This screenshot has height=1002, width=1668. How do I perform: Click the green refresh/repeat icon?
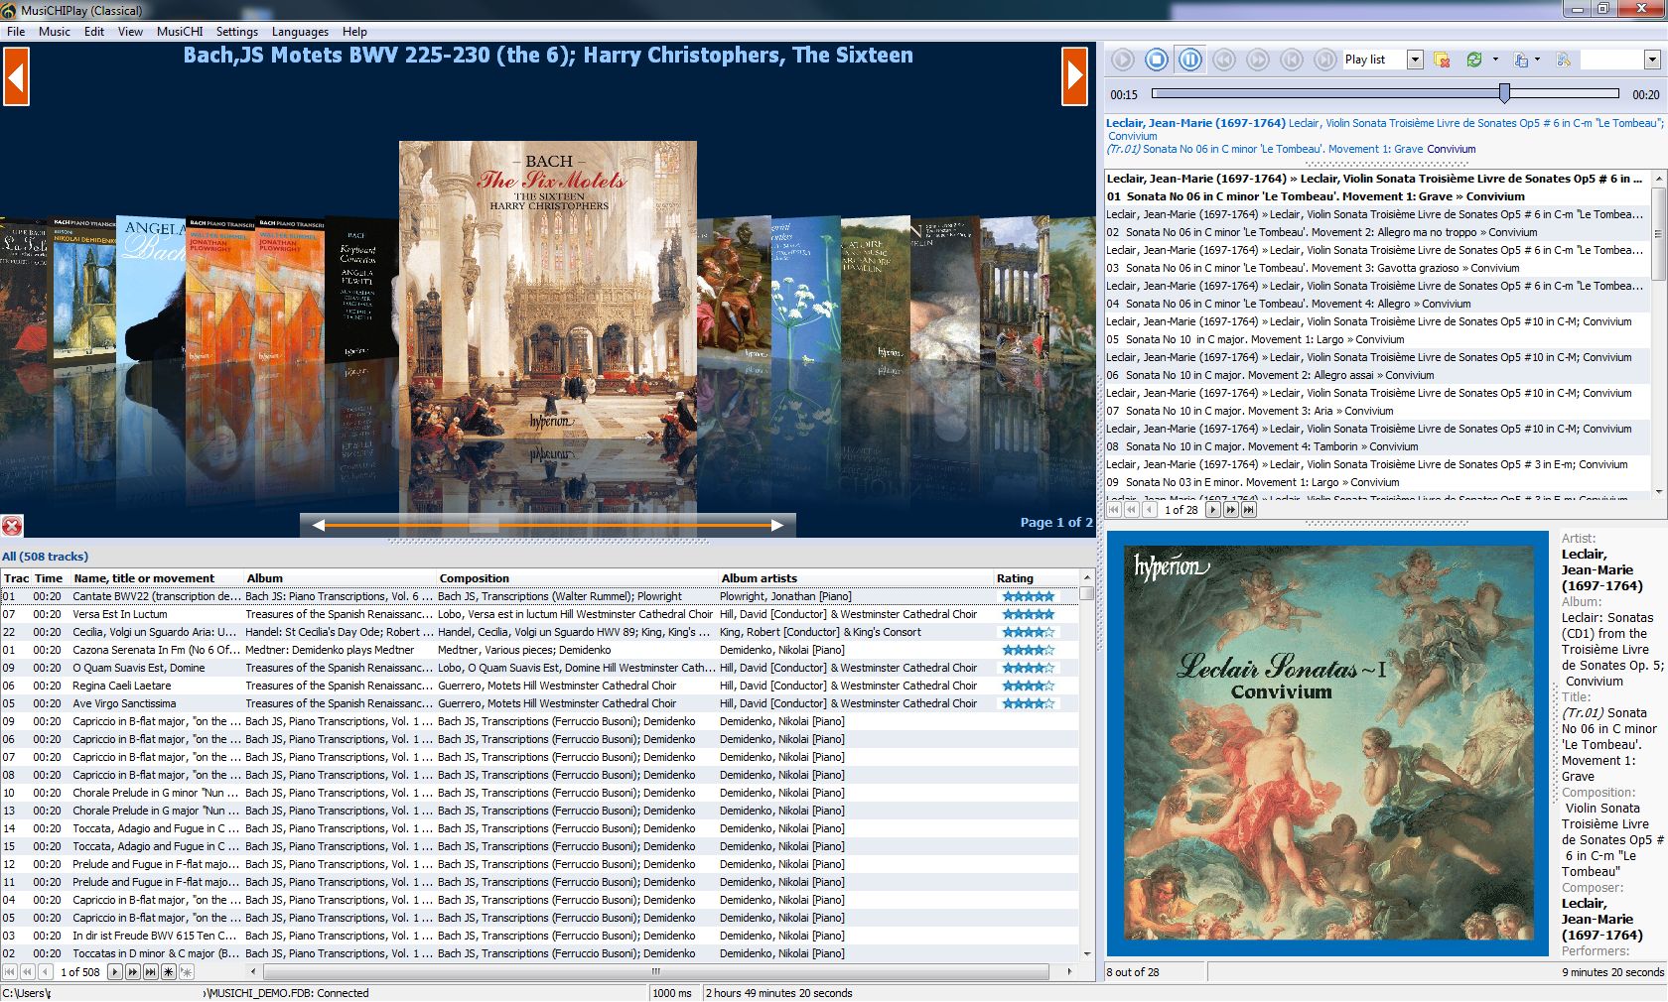pyautogui.click(x=1474, y=60)
